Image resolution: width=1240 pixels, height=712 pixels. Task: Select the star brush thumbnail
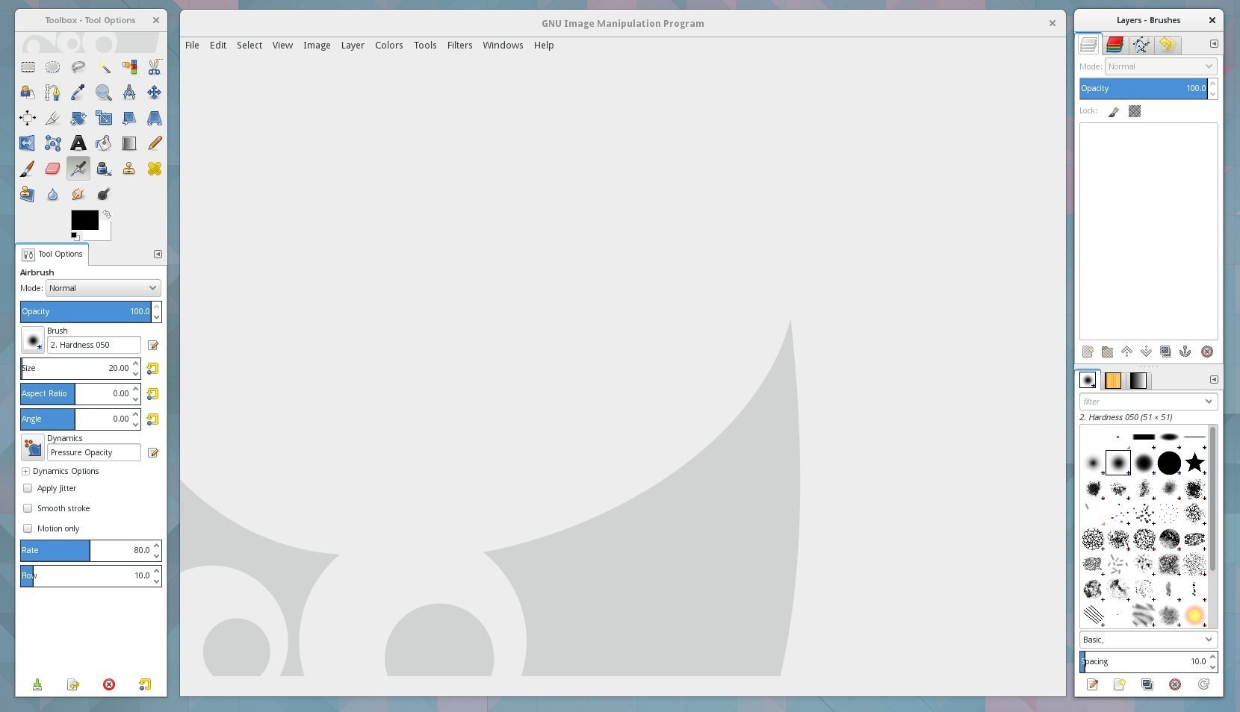pyautogui.click(x=1194, y=463)
